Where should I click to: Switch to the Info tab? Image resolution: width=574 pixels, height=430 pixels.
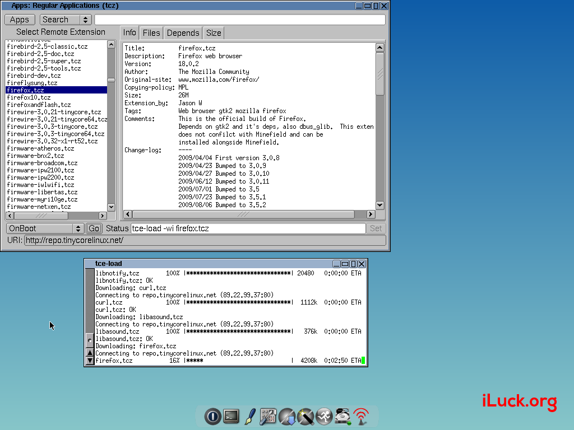129,32
